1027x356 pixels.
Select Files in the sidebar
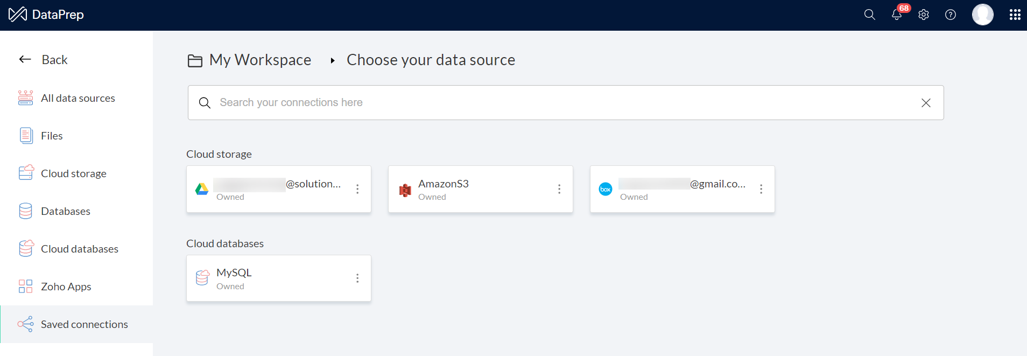52,136
